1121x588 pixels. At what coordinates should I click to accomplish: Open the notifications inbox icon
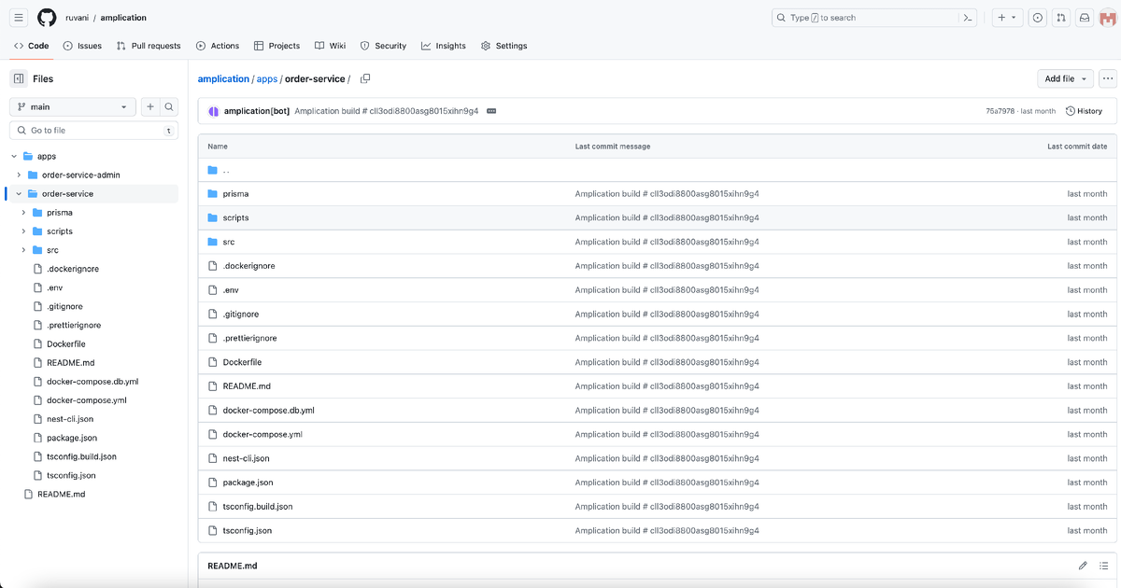1085,18
